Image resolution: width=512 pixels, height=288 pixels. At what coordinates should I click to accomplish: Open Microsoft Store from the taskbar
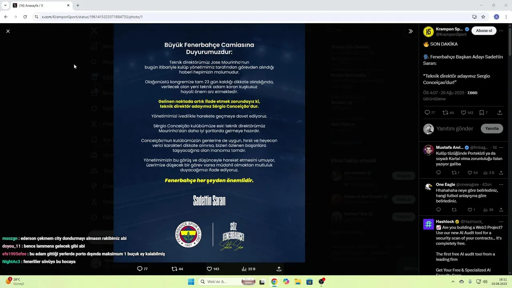(309, 282)
